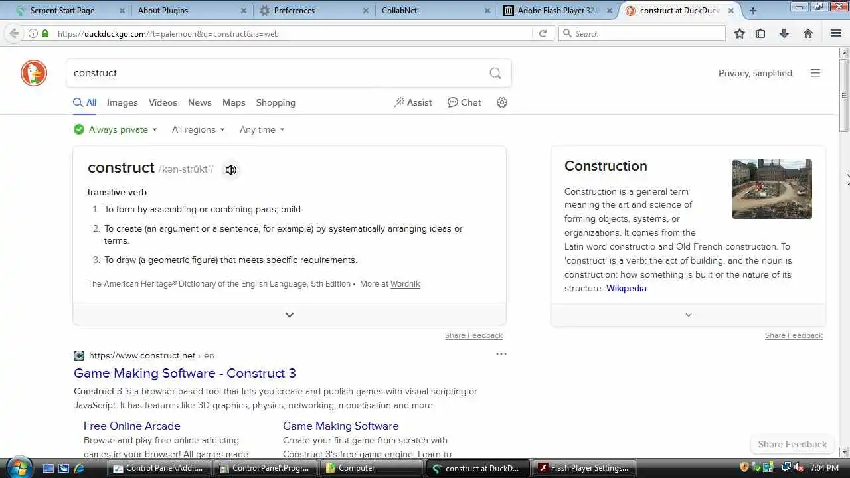Open Game Making Software - Construct 3 result

pyautogui.click(x=185, y=373)
